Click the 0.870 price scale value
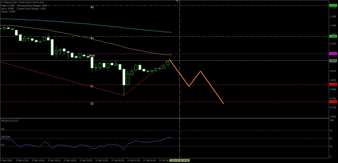 tap(334, 71)
